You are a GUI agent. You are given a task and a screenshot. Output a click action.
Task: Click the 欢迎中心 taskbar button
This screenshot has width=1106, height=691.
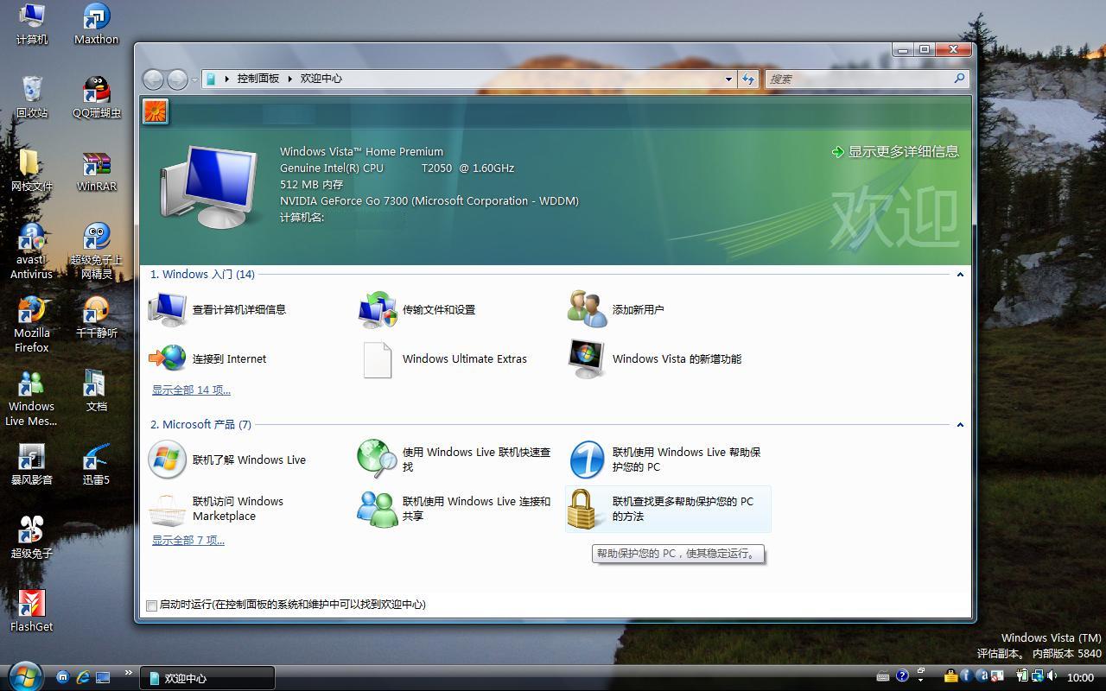[207, 678]
